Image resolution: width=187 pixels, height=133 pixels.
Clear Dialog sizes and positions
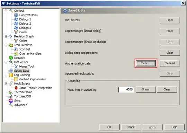point(170,53)
